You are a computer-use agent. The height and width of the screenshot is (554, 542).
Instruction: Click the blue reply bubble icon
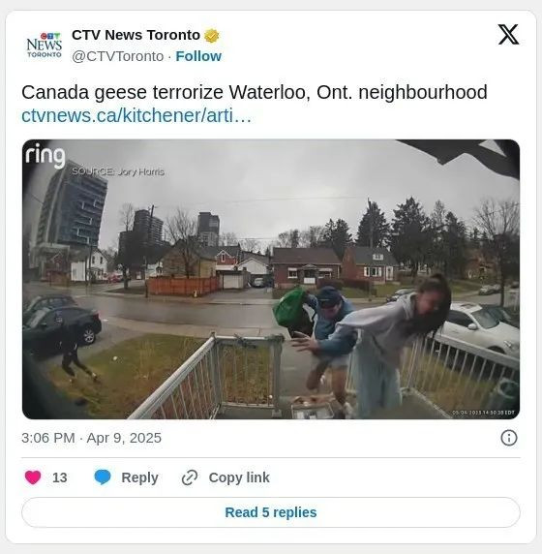tap(103, 477)
